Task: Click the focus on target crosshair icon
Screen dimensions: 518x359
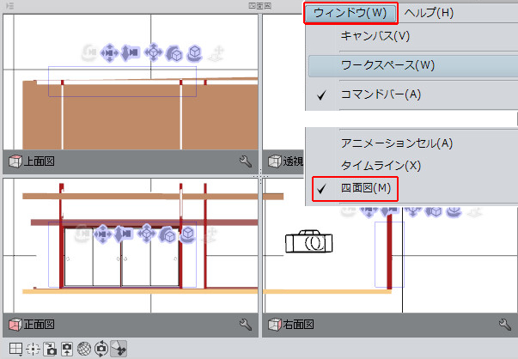Action: tap(33, 349)
